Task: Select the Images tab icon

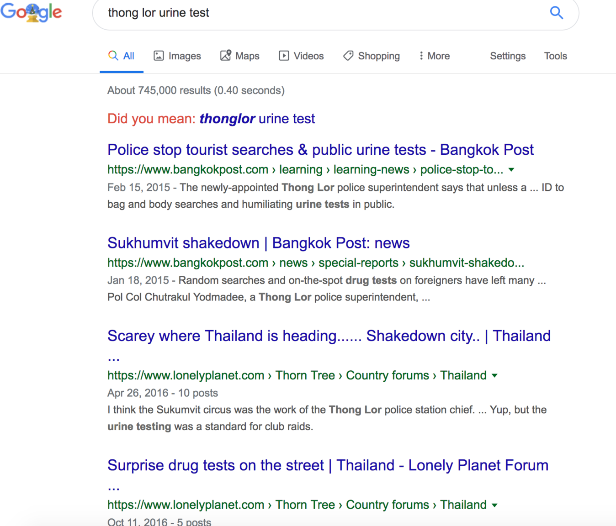Action: 159,56
